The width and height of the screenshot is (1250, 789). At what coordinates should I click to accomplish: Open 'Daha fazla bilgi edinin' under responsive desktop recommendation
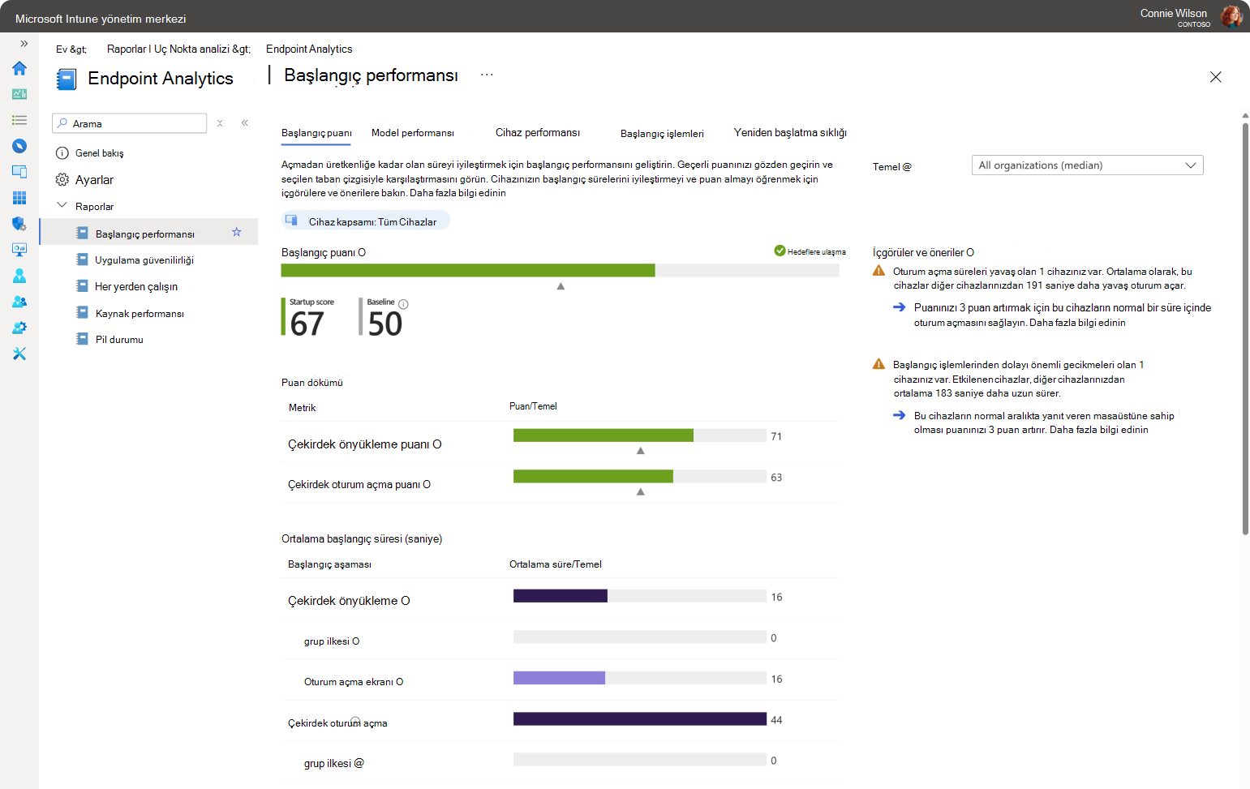pos(1098,430)
